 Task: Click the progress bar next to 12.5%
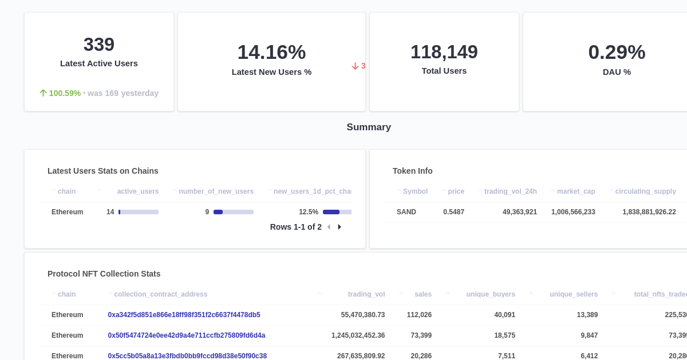pyautogui.click(x=337, y=212)
